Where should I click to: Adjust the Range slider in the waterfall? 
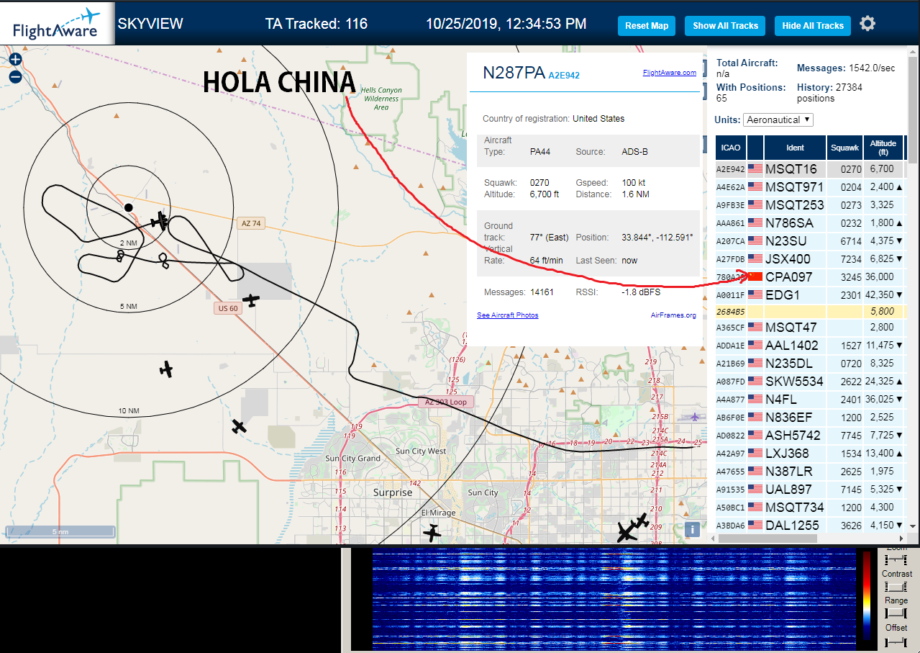tap(896, 613)
